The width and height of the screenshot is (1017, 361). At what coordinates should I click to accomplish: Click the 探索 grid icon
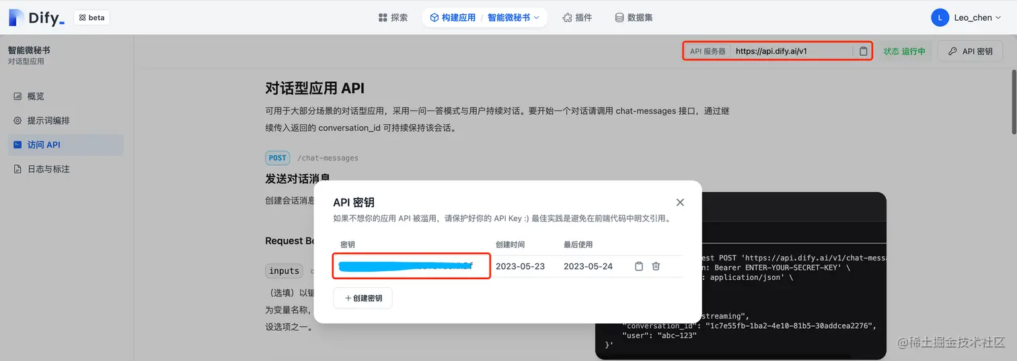(383, 17)
